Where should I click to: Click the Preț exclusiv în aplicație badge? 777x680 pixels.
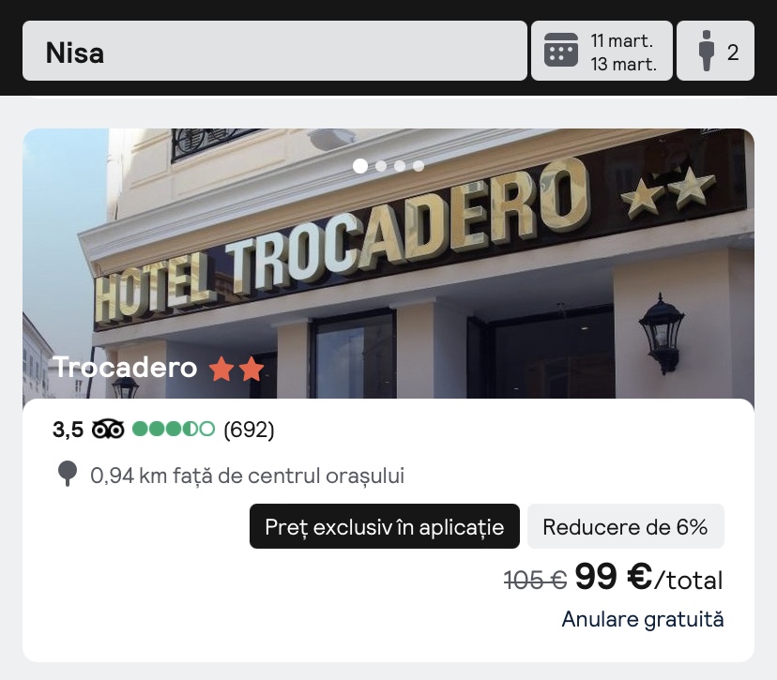(x=385, y=526)
